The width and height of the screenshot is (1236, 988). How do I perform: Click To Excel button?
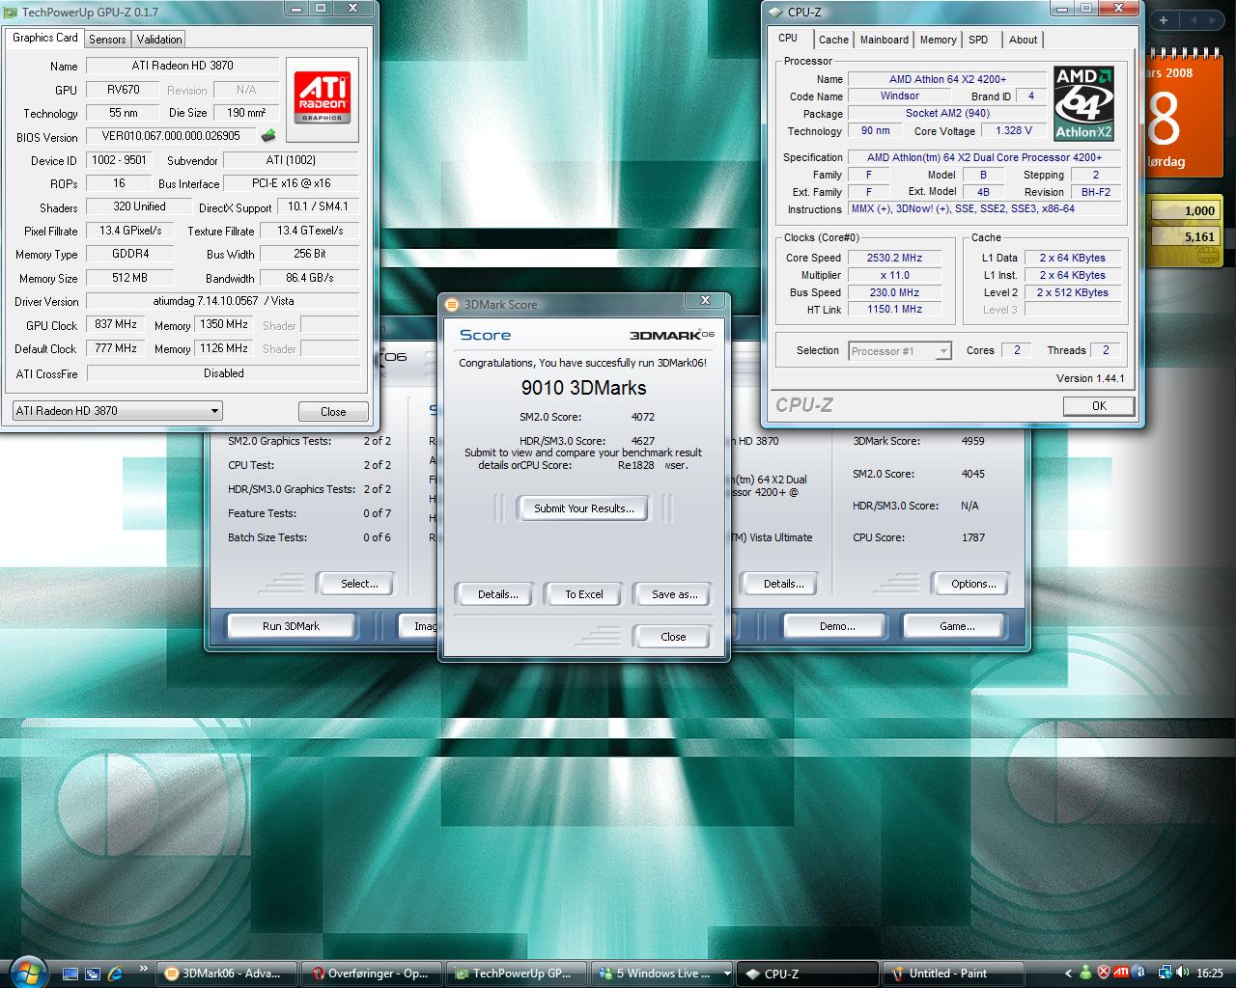tap(584, 594)
